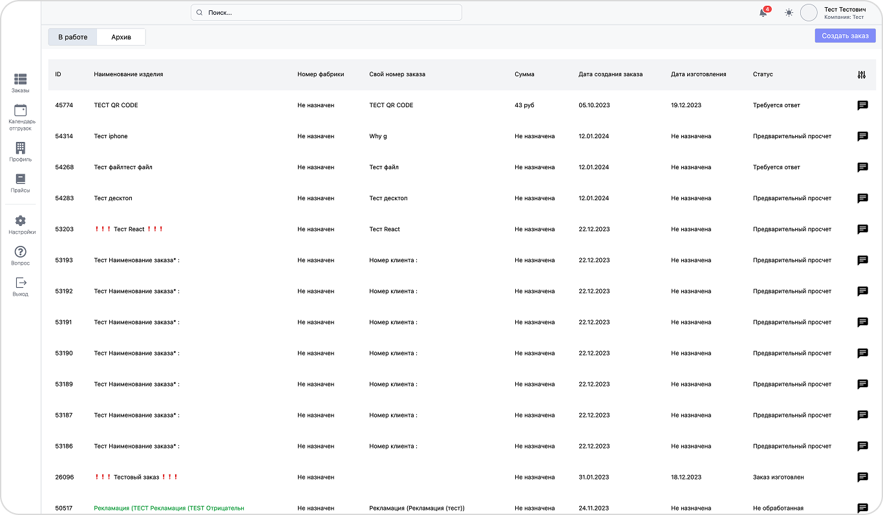Screen dimensions: 883x515
Task: Click the date 24.11.2023 cell
Action: 594,508
